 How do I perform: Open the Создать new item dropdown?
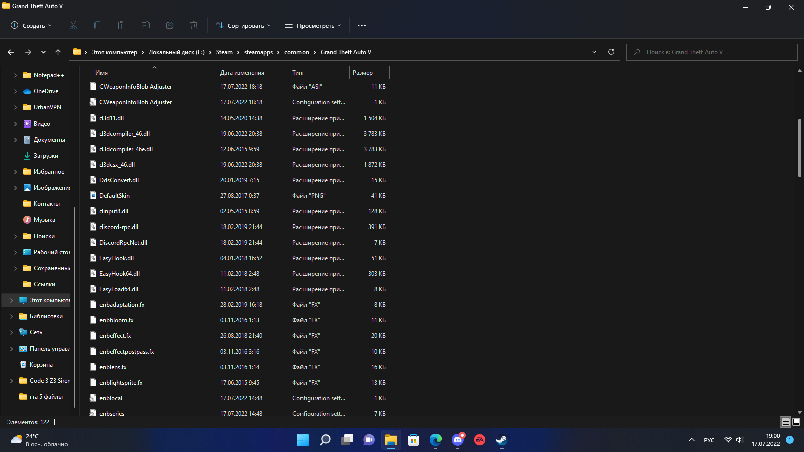point(31,25)
